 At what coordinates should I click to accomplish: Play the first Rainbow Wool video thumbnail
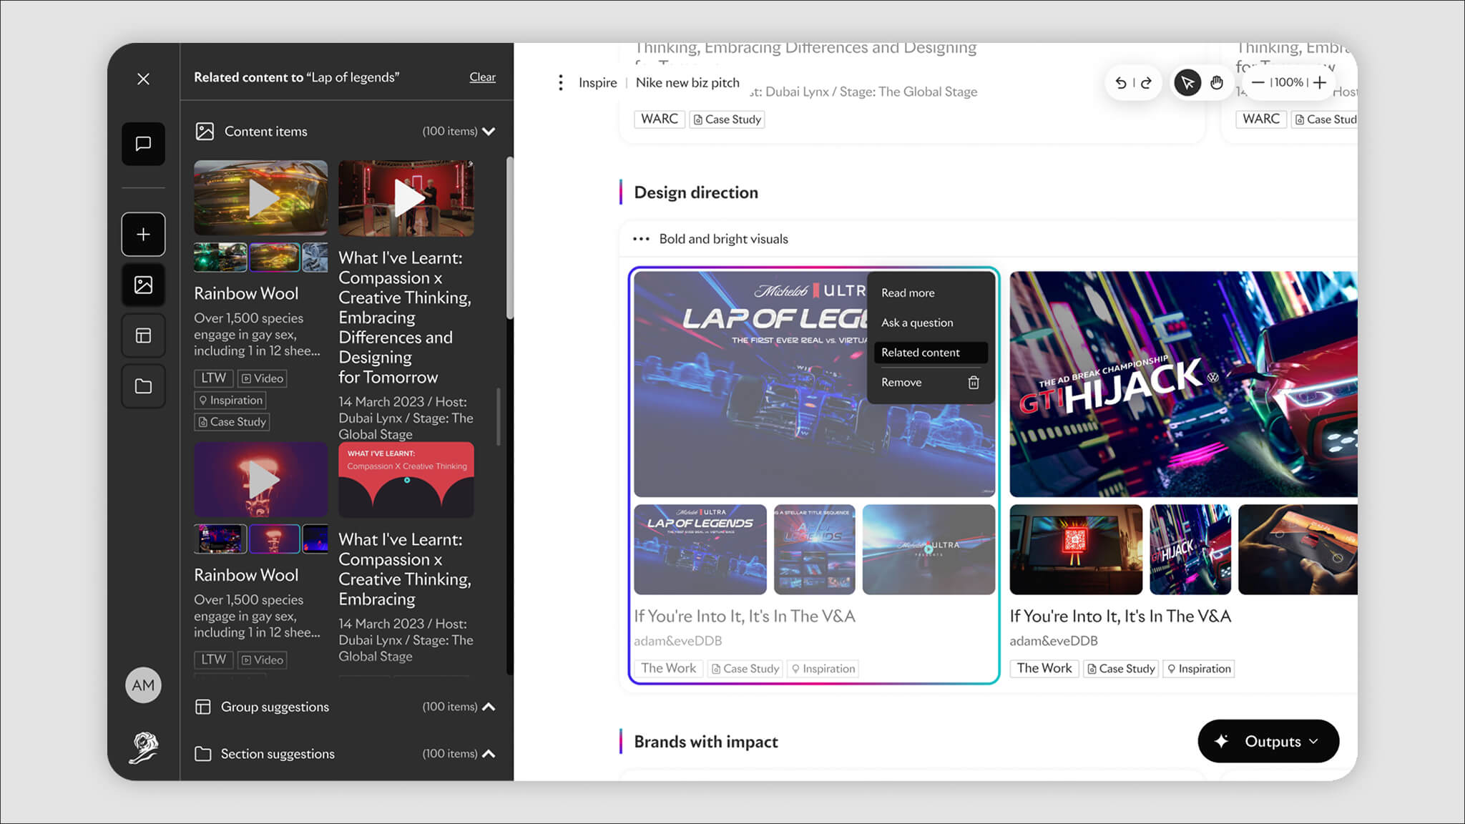[x=261, y=198]
